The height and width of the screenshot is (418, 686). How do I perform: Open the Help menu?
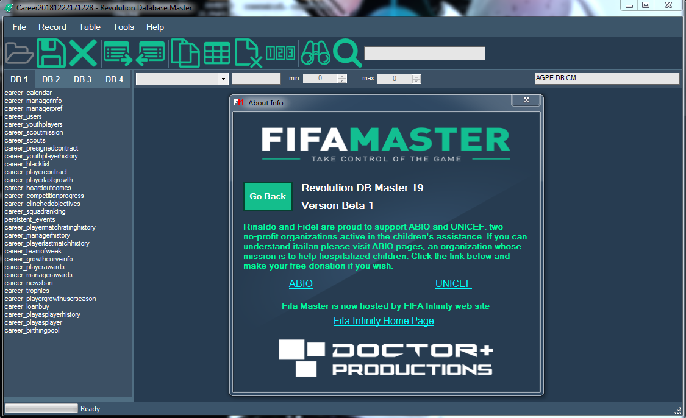[x=155, y=27]
